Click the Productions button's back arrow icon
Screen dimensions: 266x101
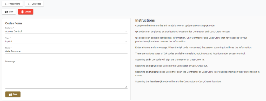6,4
